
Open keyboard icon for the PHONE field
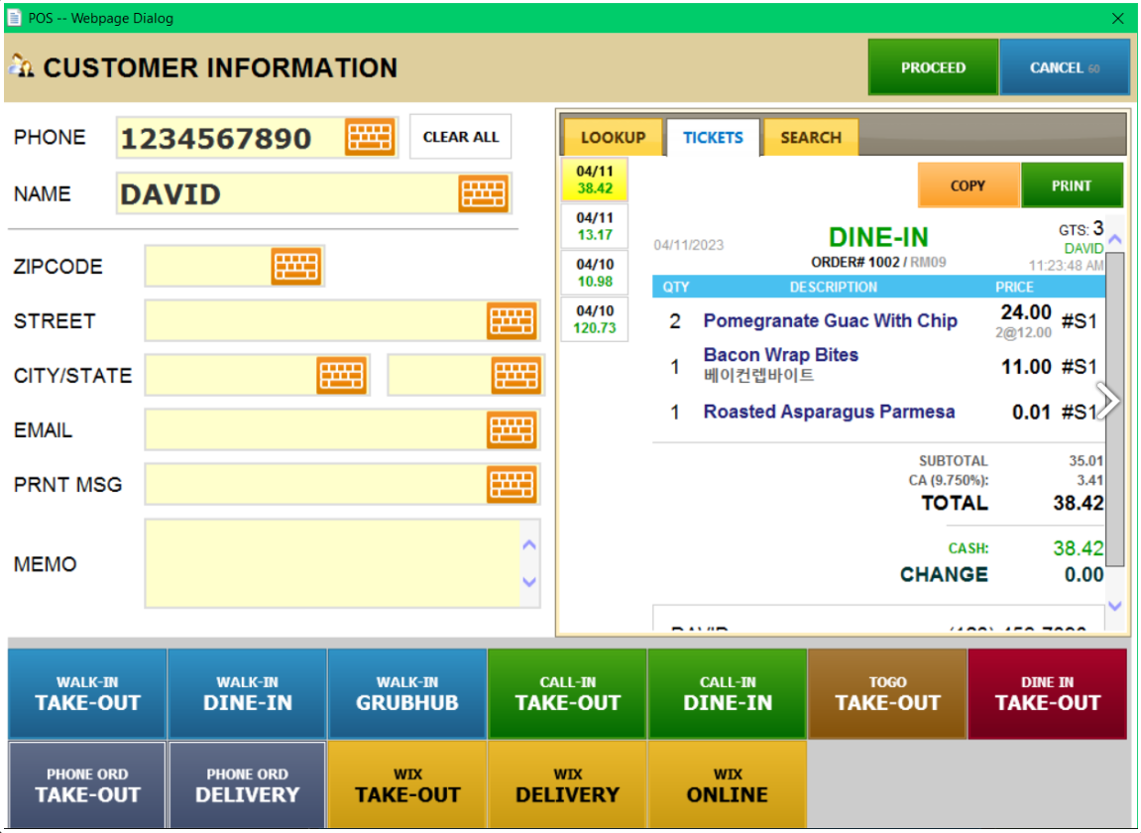point(369,138)
